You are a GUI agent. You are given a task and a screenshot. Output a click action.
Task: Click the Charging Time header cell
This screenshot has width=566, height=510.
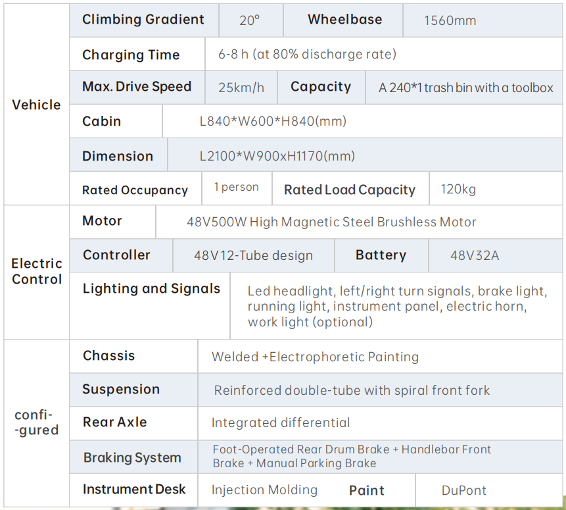click(x=137, y=55)
